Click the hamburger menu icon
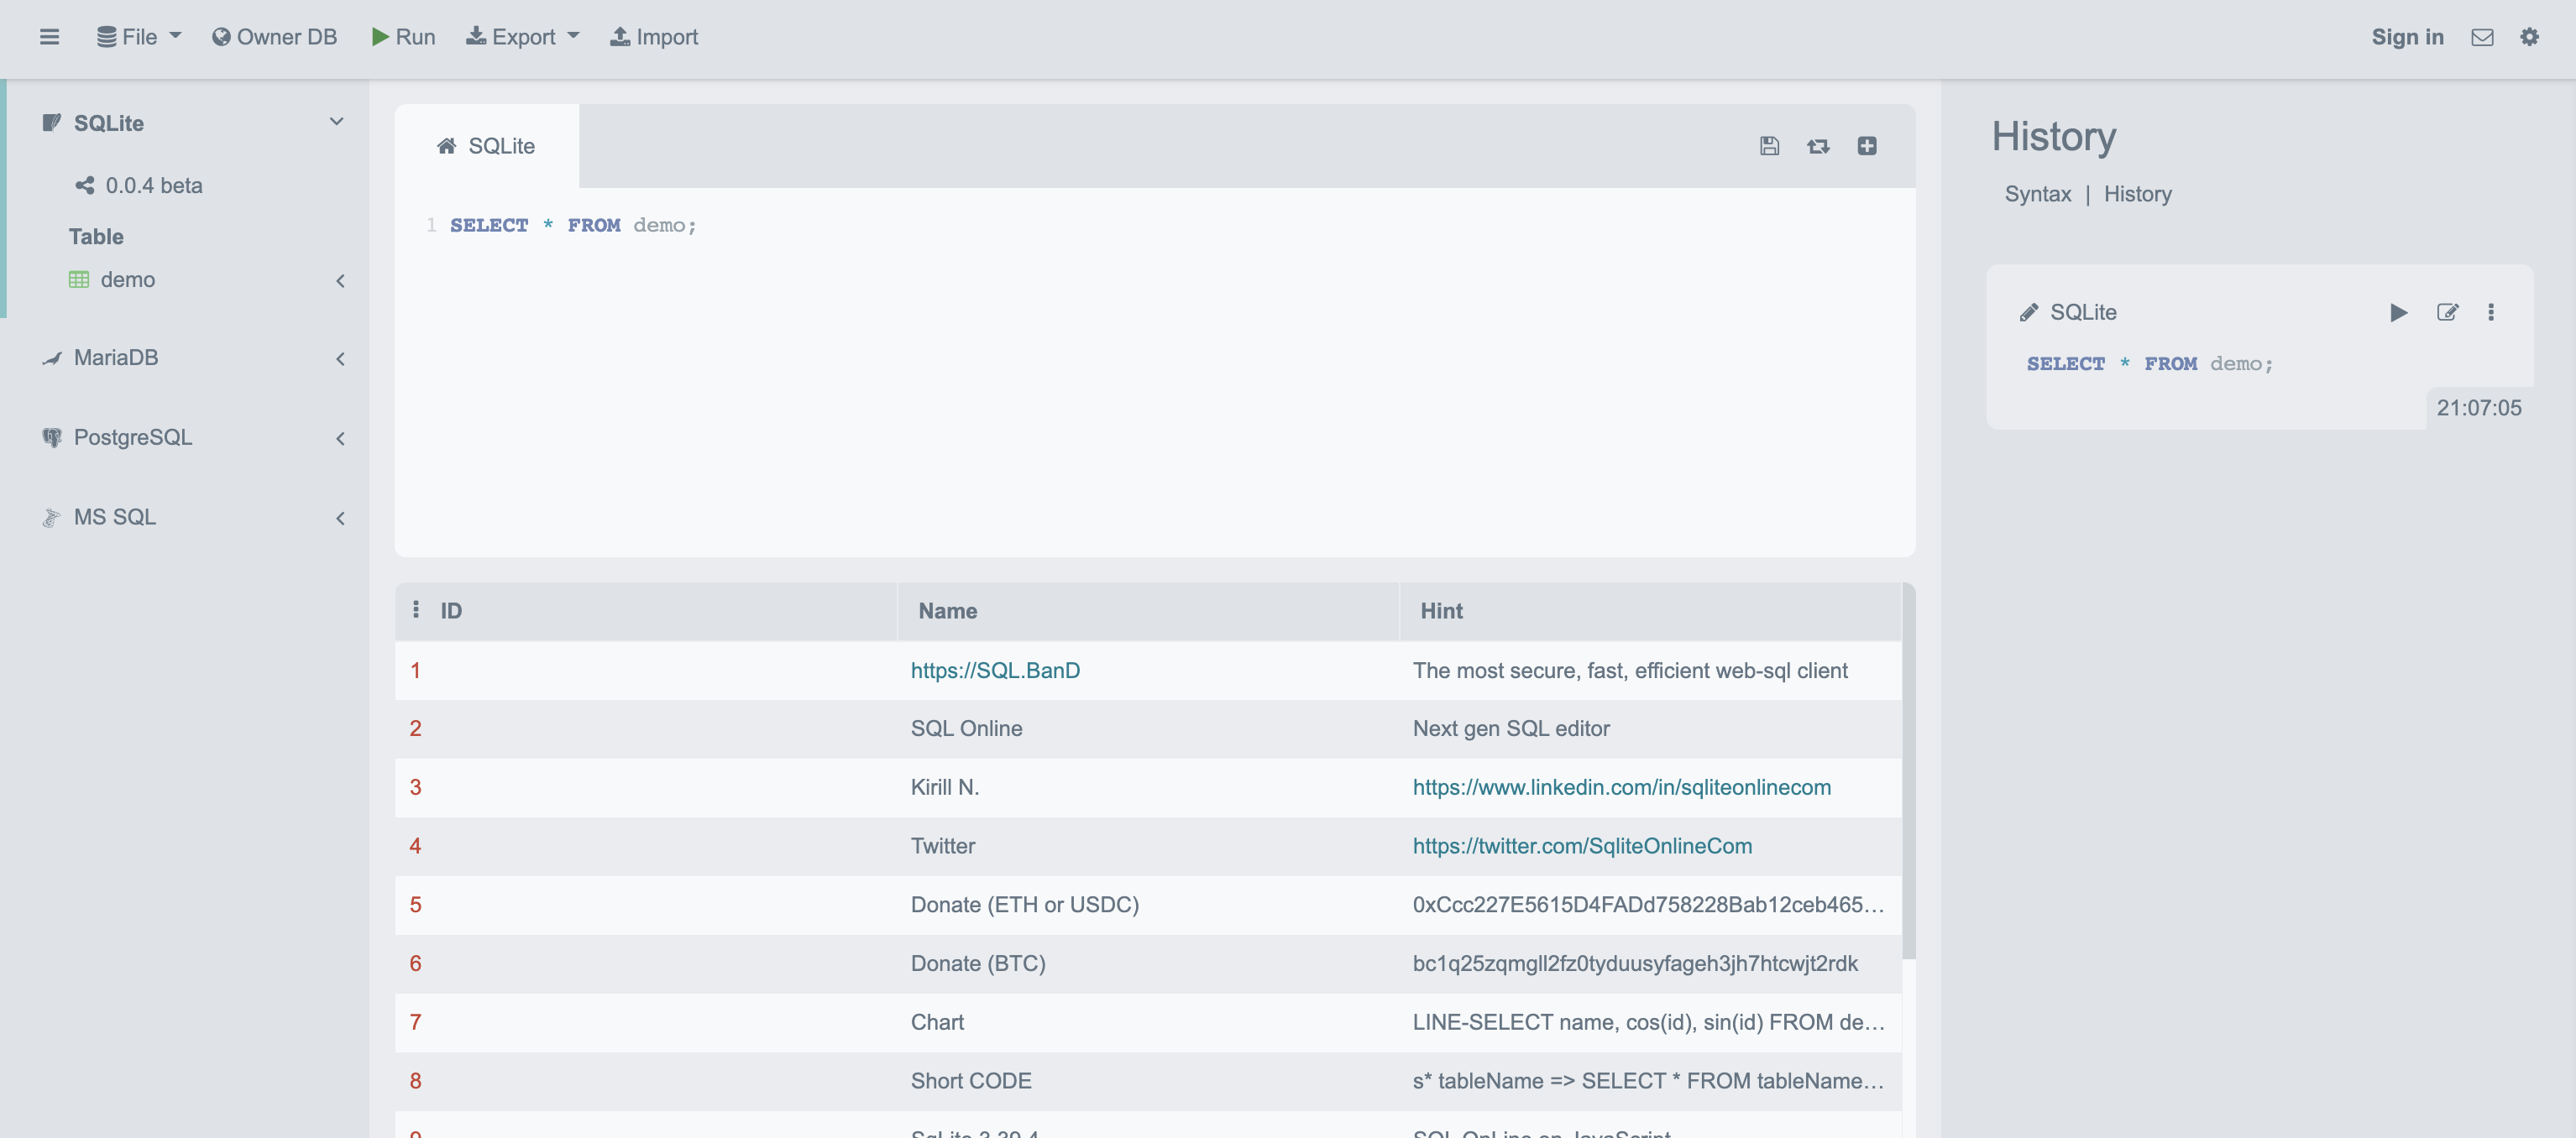Viewport: 2576px width, 1138px height. (x=49, y=37)
